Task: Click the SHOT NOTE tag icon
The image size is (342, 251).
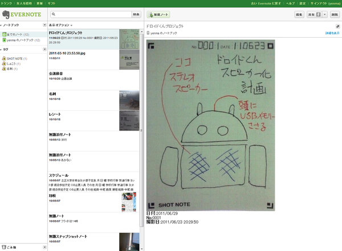Action: click(4, 59)
